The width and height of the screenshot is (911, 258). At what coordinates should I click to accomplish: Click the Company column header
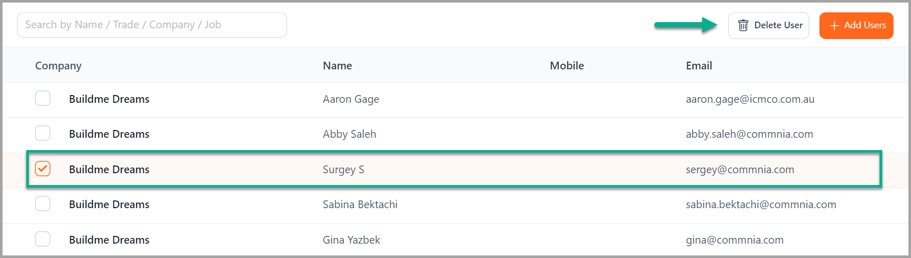tap(58, 66)
